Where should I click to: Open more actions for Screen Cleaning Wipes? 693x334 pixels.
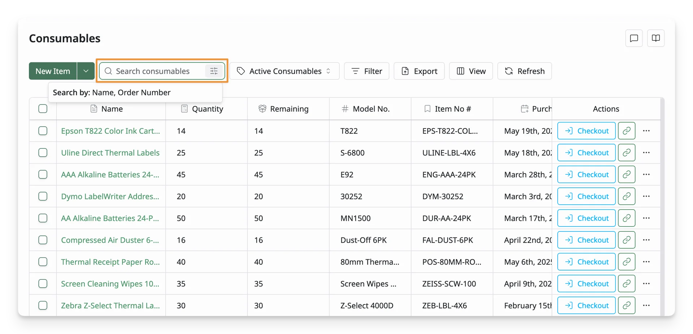point(646,284)
